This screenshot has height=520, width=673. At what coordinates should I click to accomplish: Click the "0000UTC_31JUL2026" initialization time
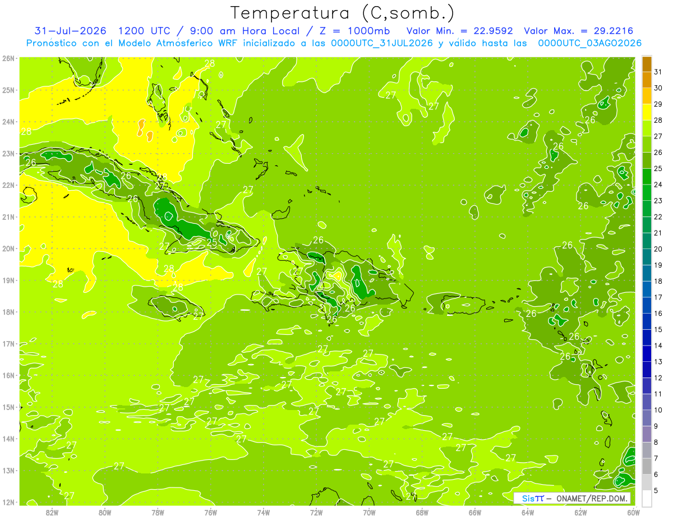(382, 43)
